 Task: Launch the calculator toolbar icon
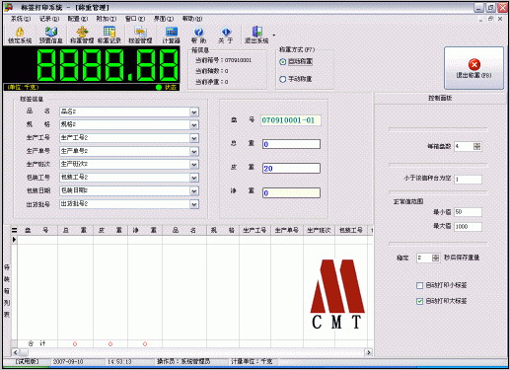(172, 32)
